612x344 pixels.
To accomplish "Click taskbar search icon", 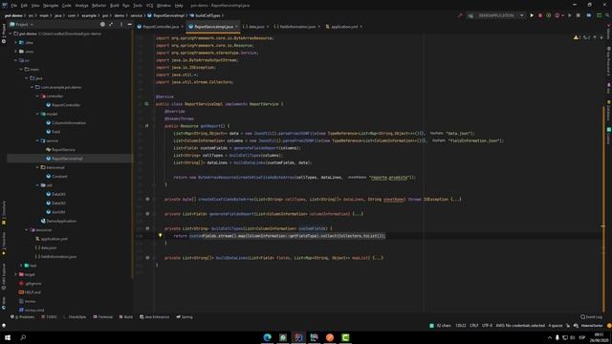I will 23,337.
